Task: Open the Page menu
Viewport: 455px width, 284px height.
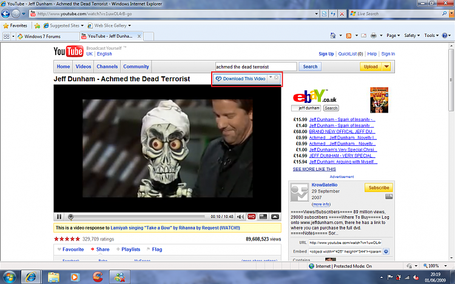Action: (393, 35)
